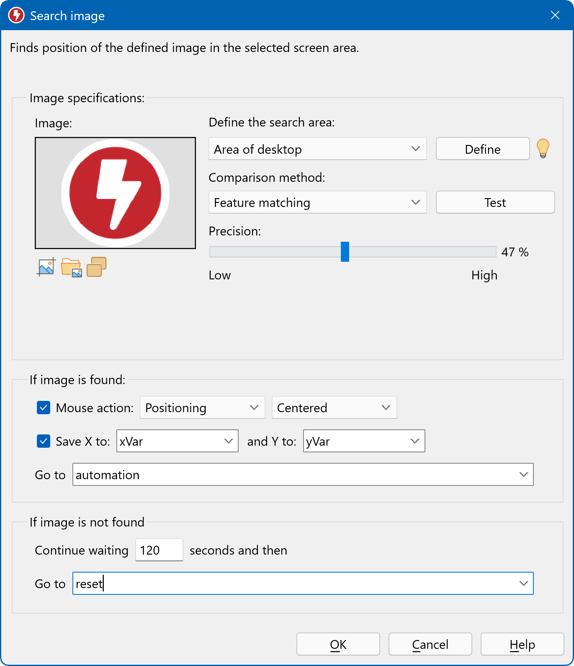Click the Test button

click(495, 202)
